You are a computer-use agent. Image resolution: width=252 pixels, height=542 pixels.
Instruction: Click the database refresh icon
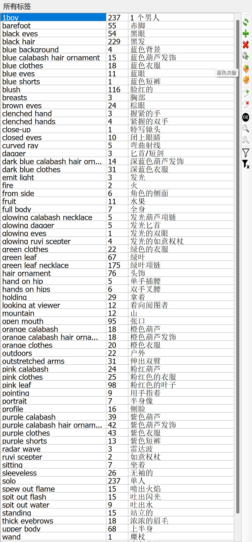246,56
